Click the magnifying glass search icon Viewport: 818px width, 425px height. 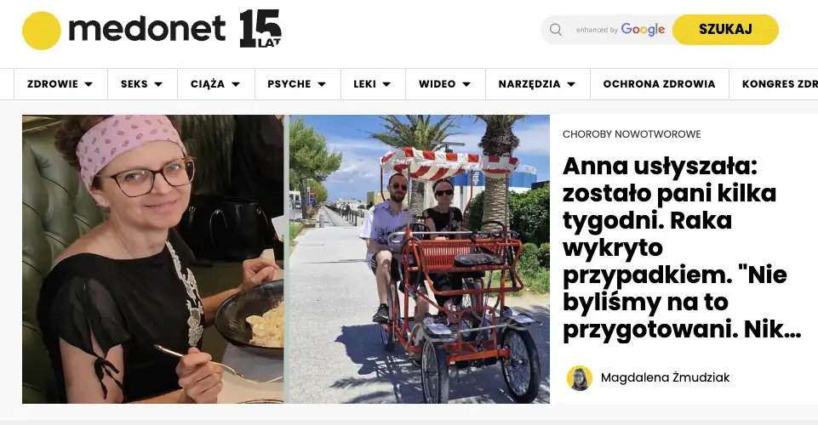coord(556,30)
